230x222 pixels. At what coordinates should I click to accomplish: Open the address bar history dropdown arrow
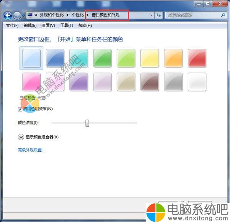pyautogui.click(x=151, y=15)
